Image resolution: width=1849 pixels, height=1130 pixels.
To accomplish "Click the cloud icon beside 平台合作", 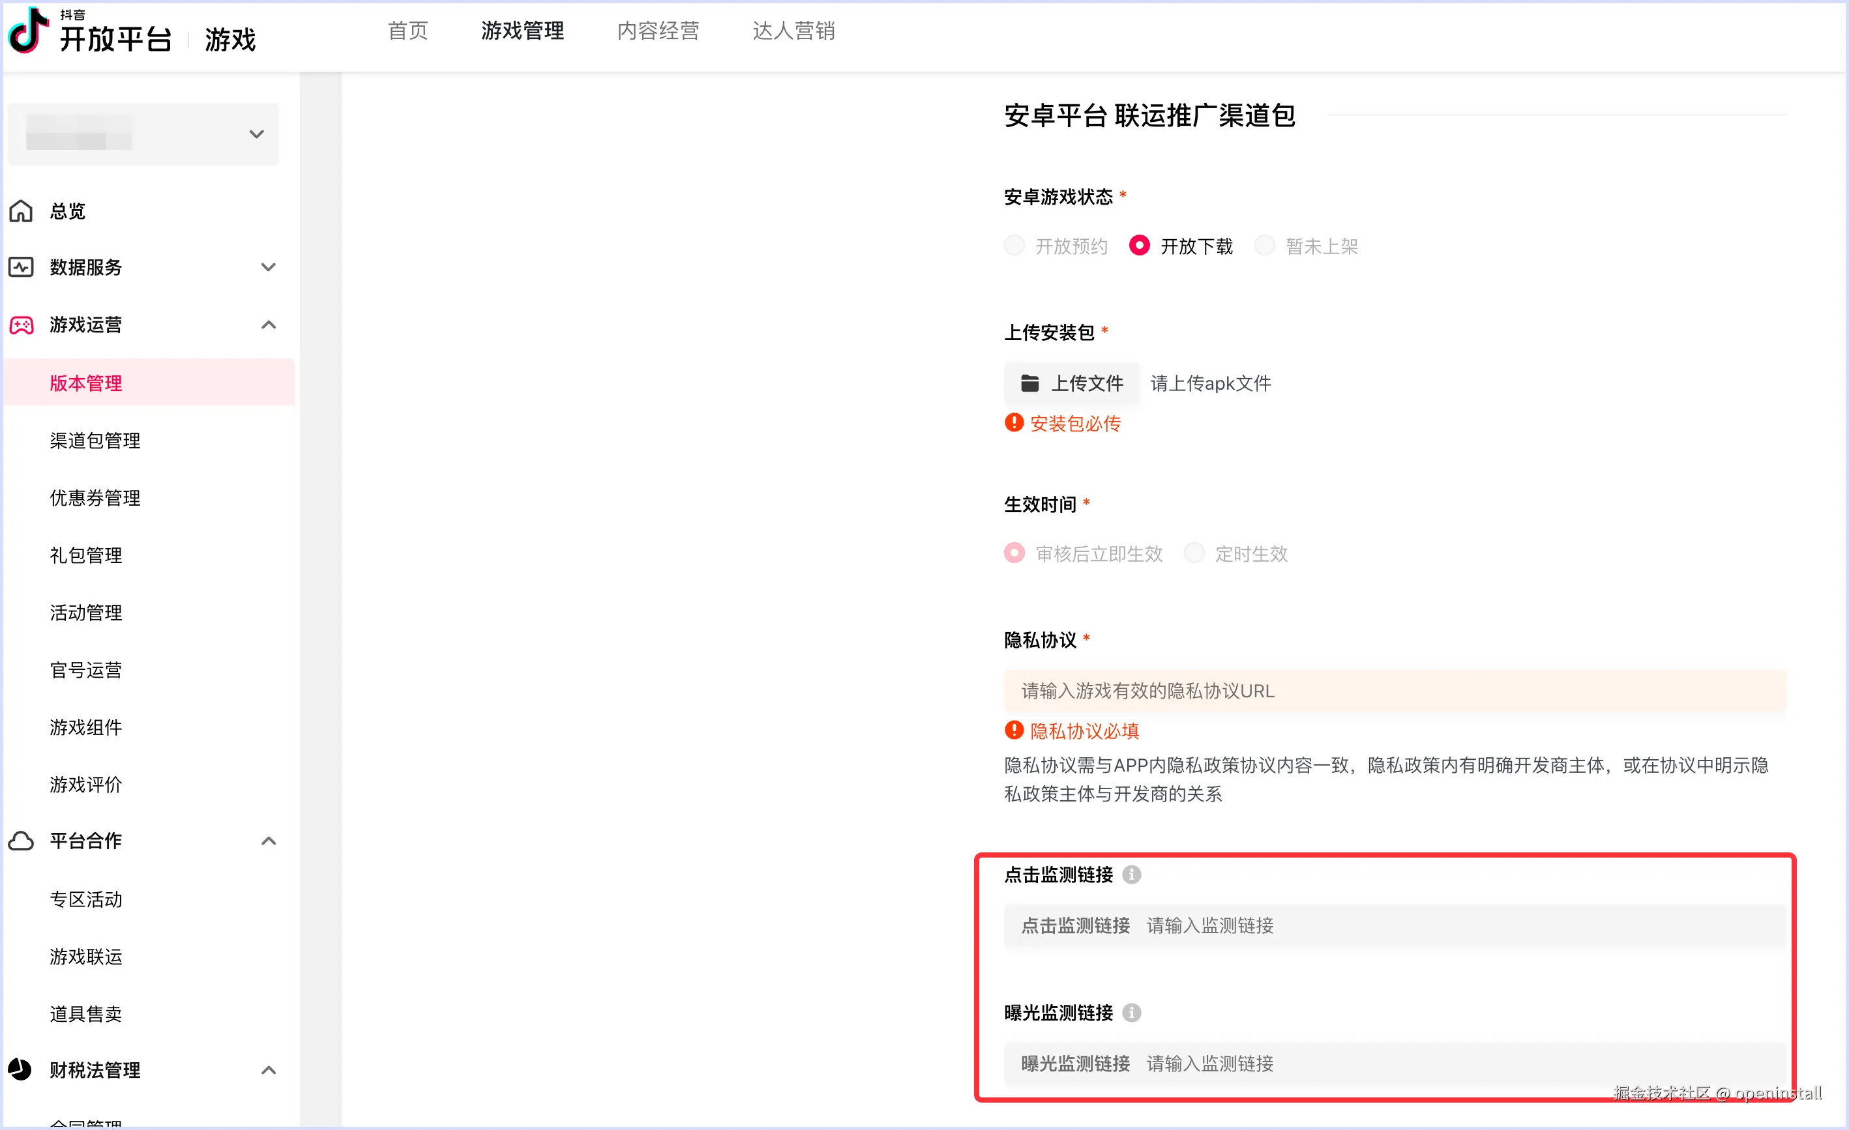I will [21, 841].
